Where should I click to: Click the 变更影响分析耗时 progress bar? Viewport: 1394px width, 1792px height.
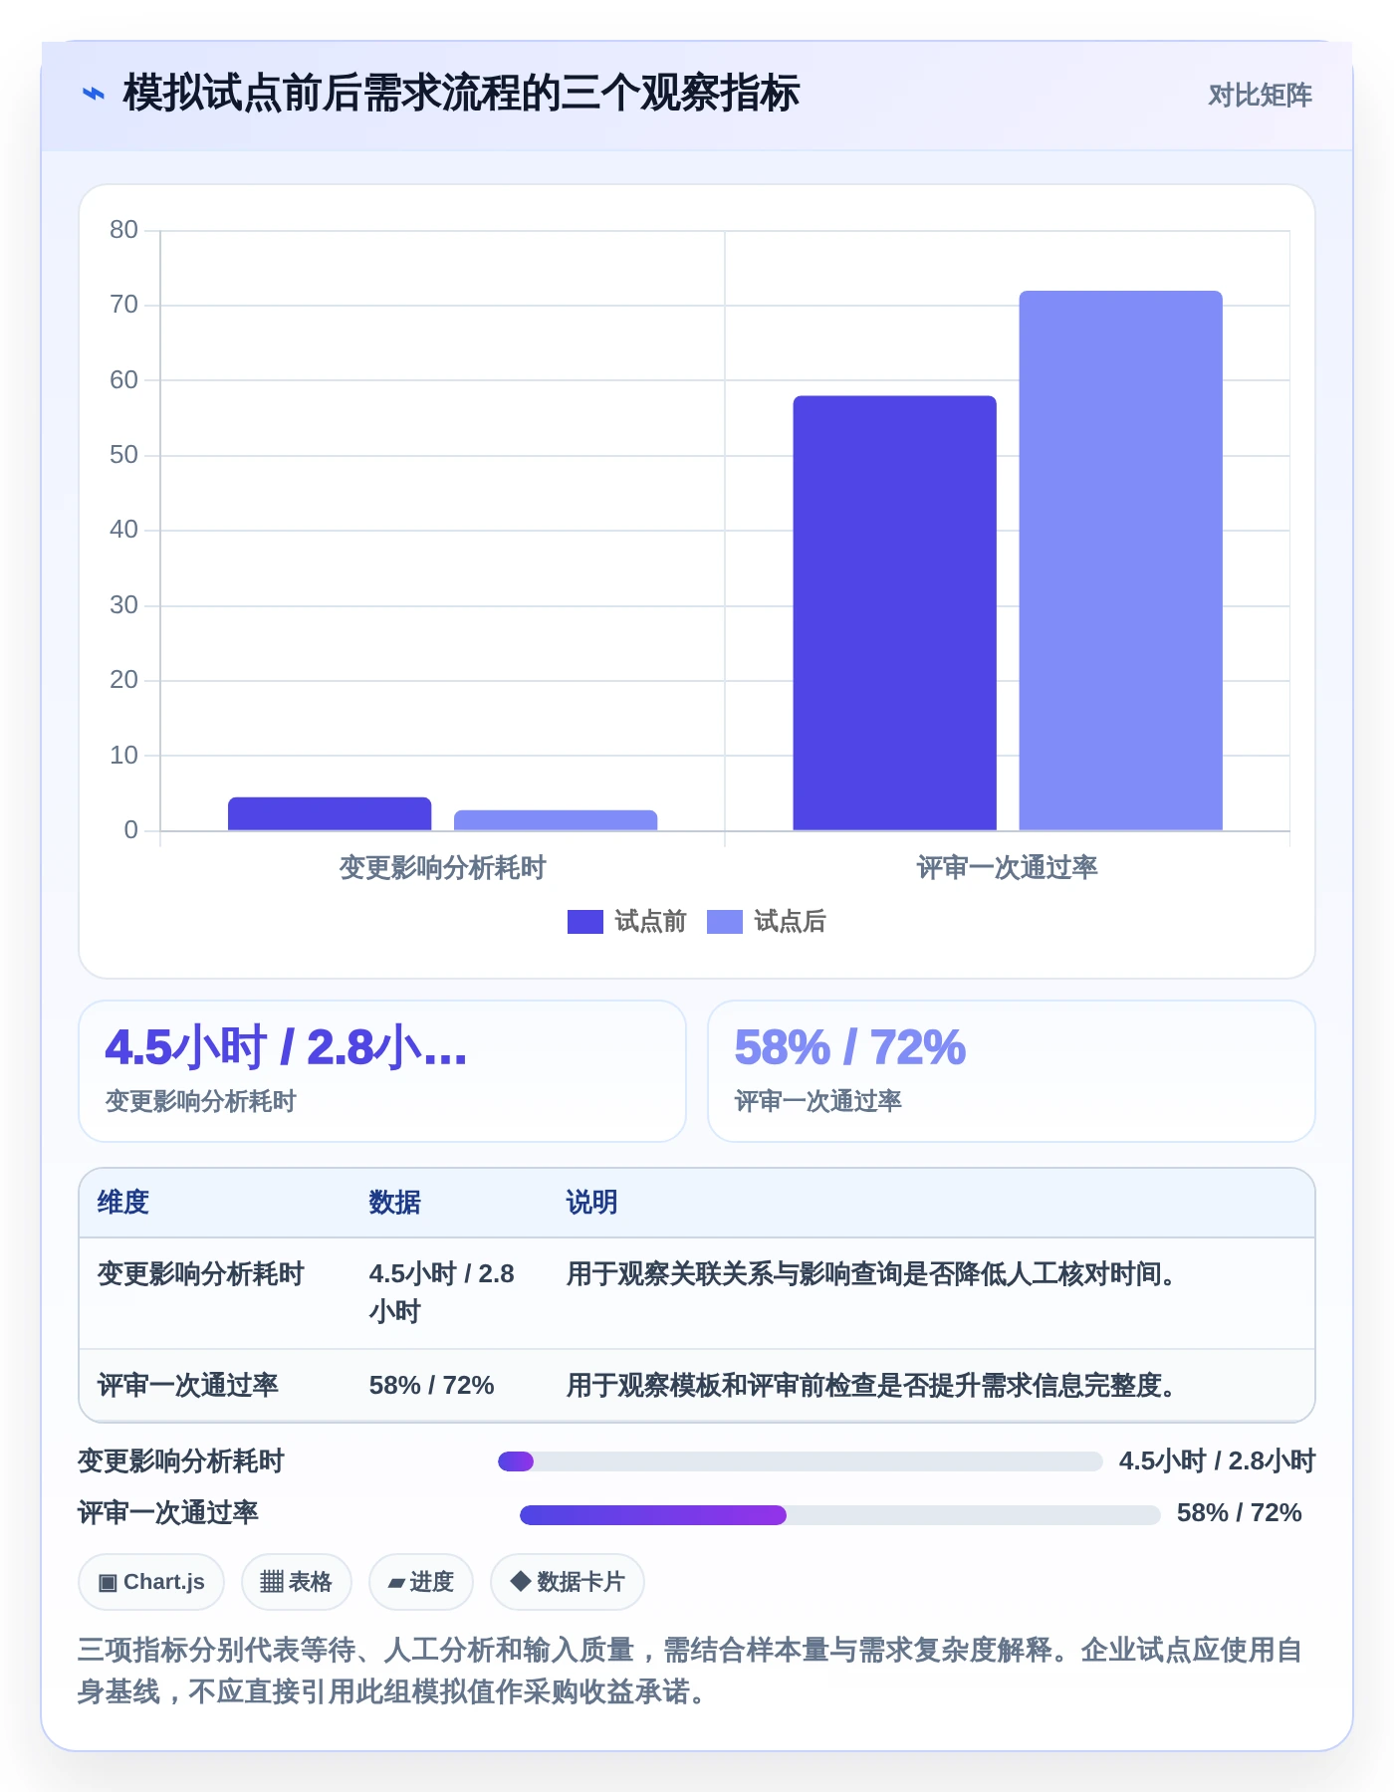[x=801, y=1461]
